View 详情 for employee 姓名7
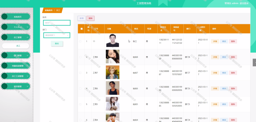The height and width of the screenshot is (122, 256). (215, 73)
